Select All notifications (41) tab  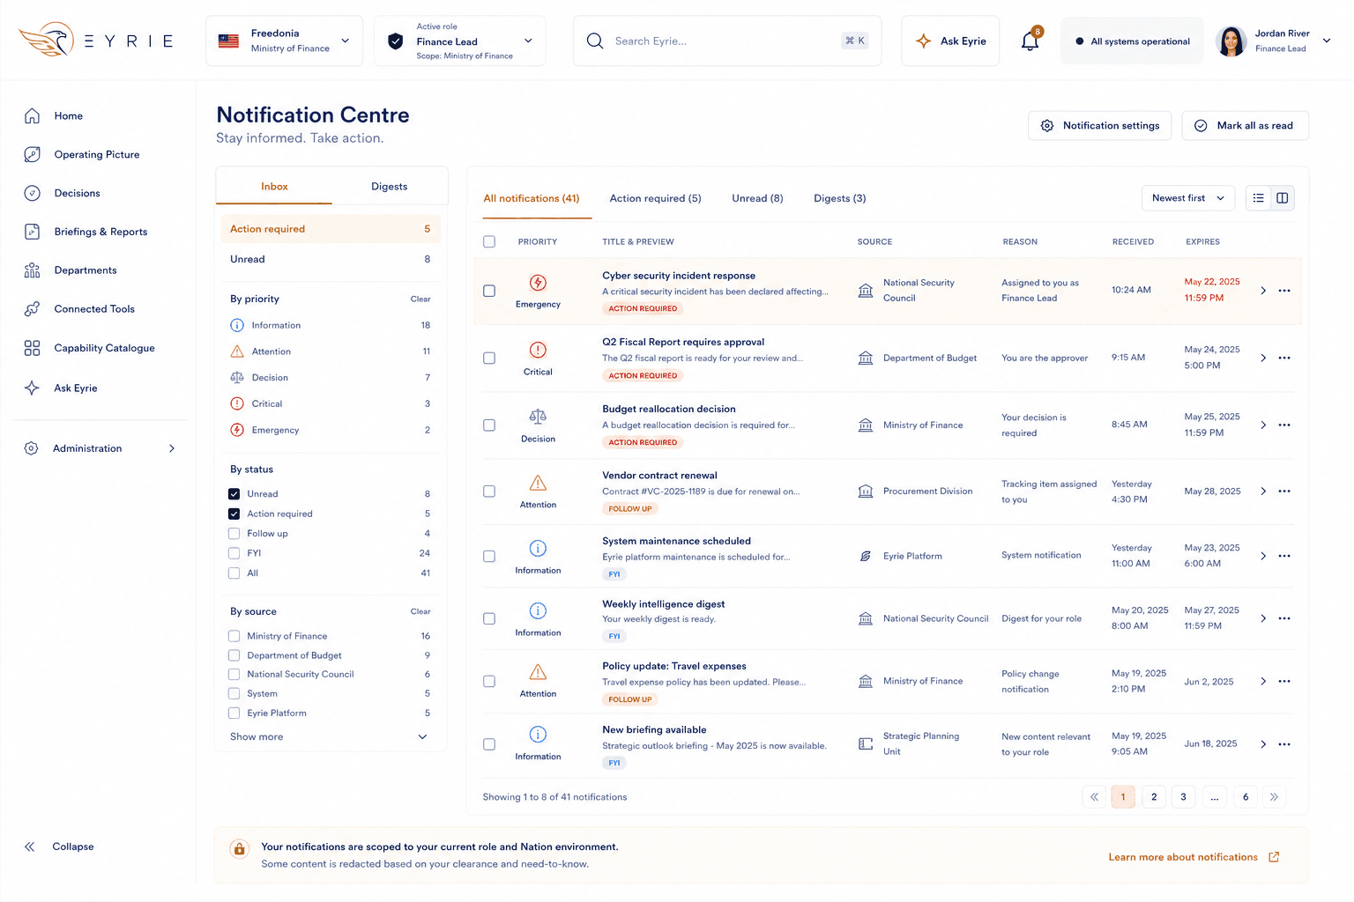tap(532, 199)
